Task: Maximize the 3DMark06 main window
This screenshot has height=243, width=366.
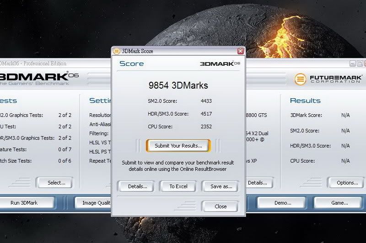Action: coord(360,63)
